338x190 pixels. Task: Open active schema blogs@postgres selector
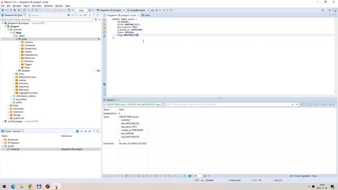coord(138,10)
